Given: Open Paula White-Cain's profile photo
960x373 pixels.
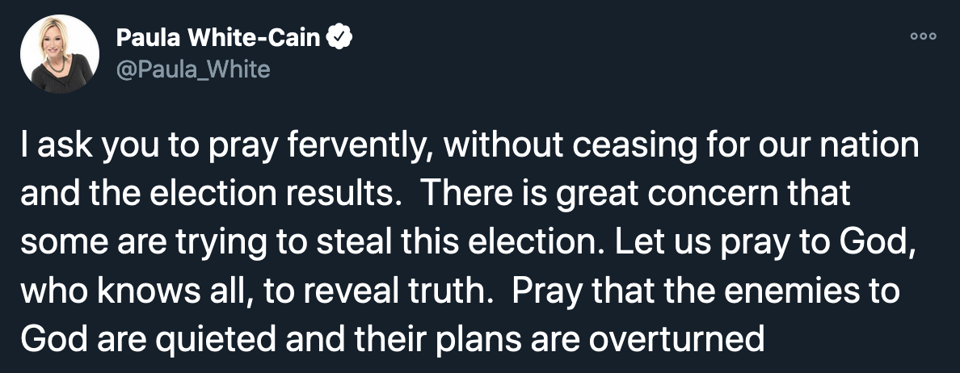Looking at the screenshot, I should (60, 53).
